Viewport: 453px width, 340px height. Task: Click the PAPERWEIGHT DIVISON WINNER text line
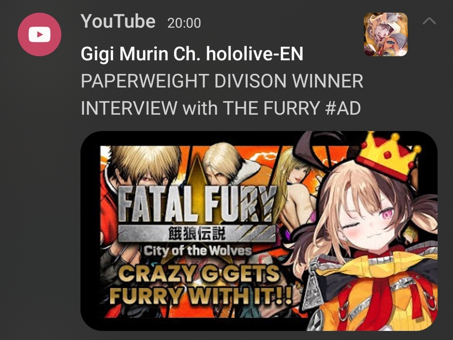click(x=222, y=81)
